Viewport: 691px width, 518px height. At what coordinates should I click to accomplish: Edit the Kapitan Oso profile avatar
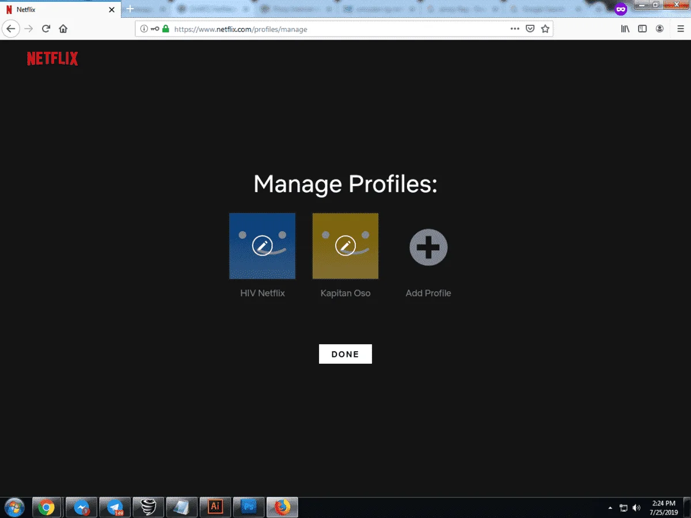point(345,246)
